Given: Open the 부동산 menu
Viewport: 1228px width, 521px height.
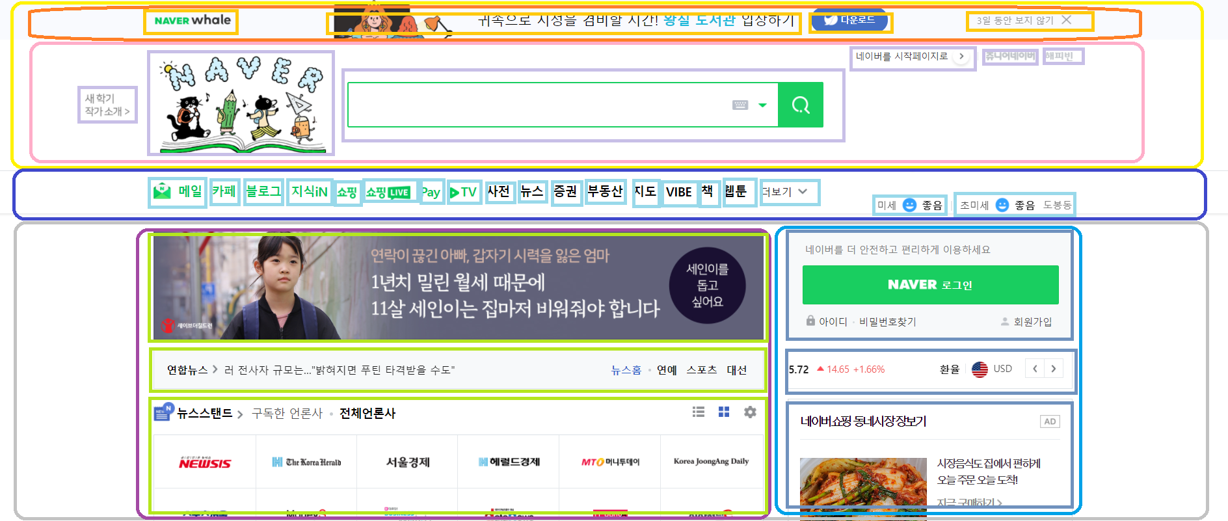Looking at the screenshot, I should [605, 191].
